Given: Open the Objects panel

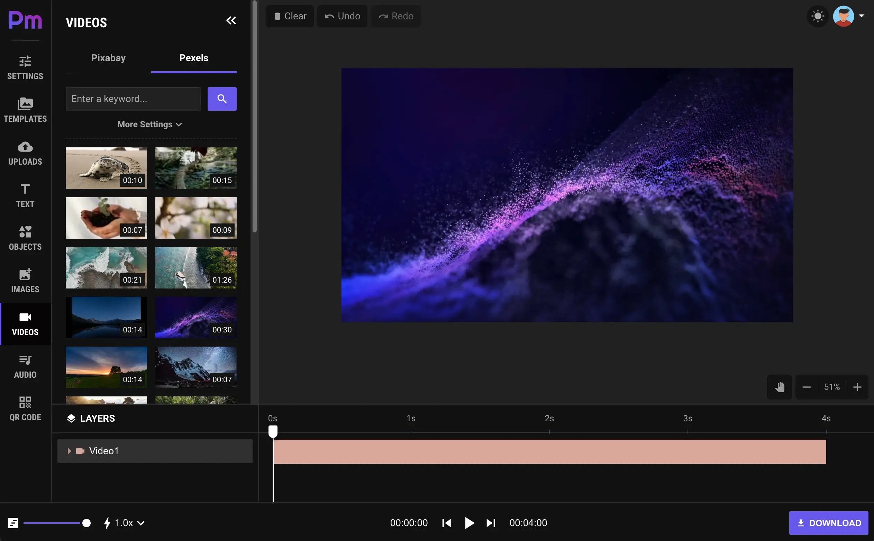Looking at the screenshot, I should point(25,237).
